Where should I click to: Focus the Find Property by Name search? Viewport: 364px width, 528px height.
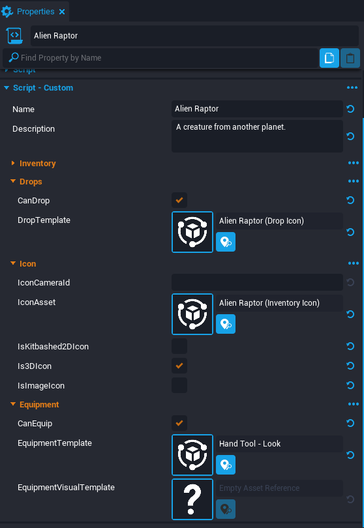[x=160, y=58]
